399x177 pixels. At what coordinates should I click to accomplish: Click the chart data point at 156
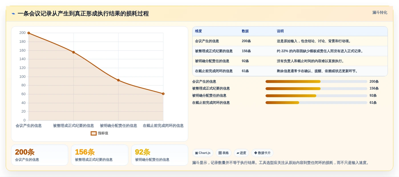tap(74, 52)
